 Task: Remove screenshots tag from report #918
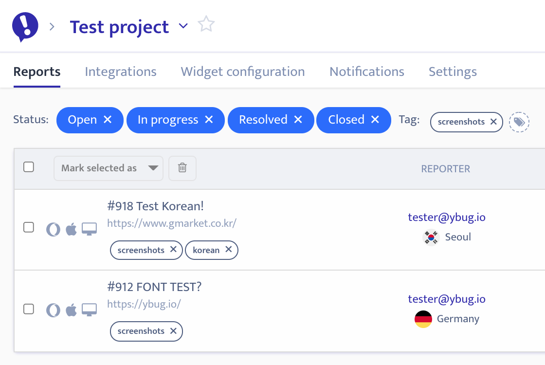pyautogui.click(x=173, y=249)
